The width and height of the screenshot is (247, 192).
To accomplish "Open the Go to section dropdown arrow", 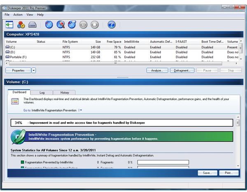I will tap(81, 110).
